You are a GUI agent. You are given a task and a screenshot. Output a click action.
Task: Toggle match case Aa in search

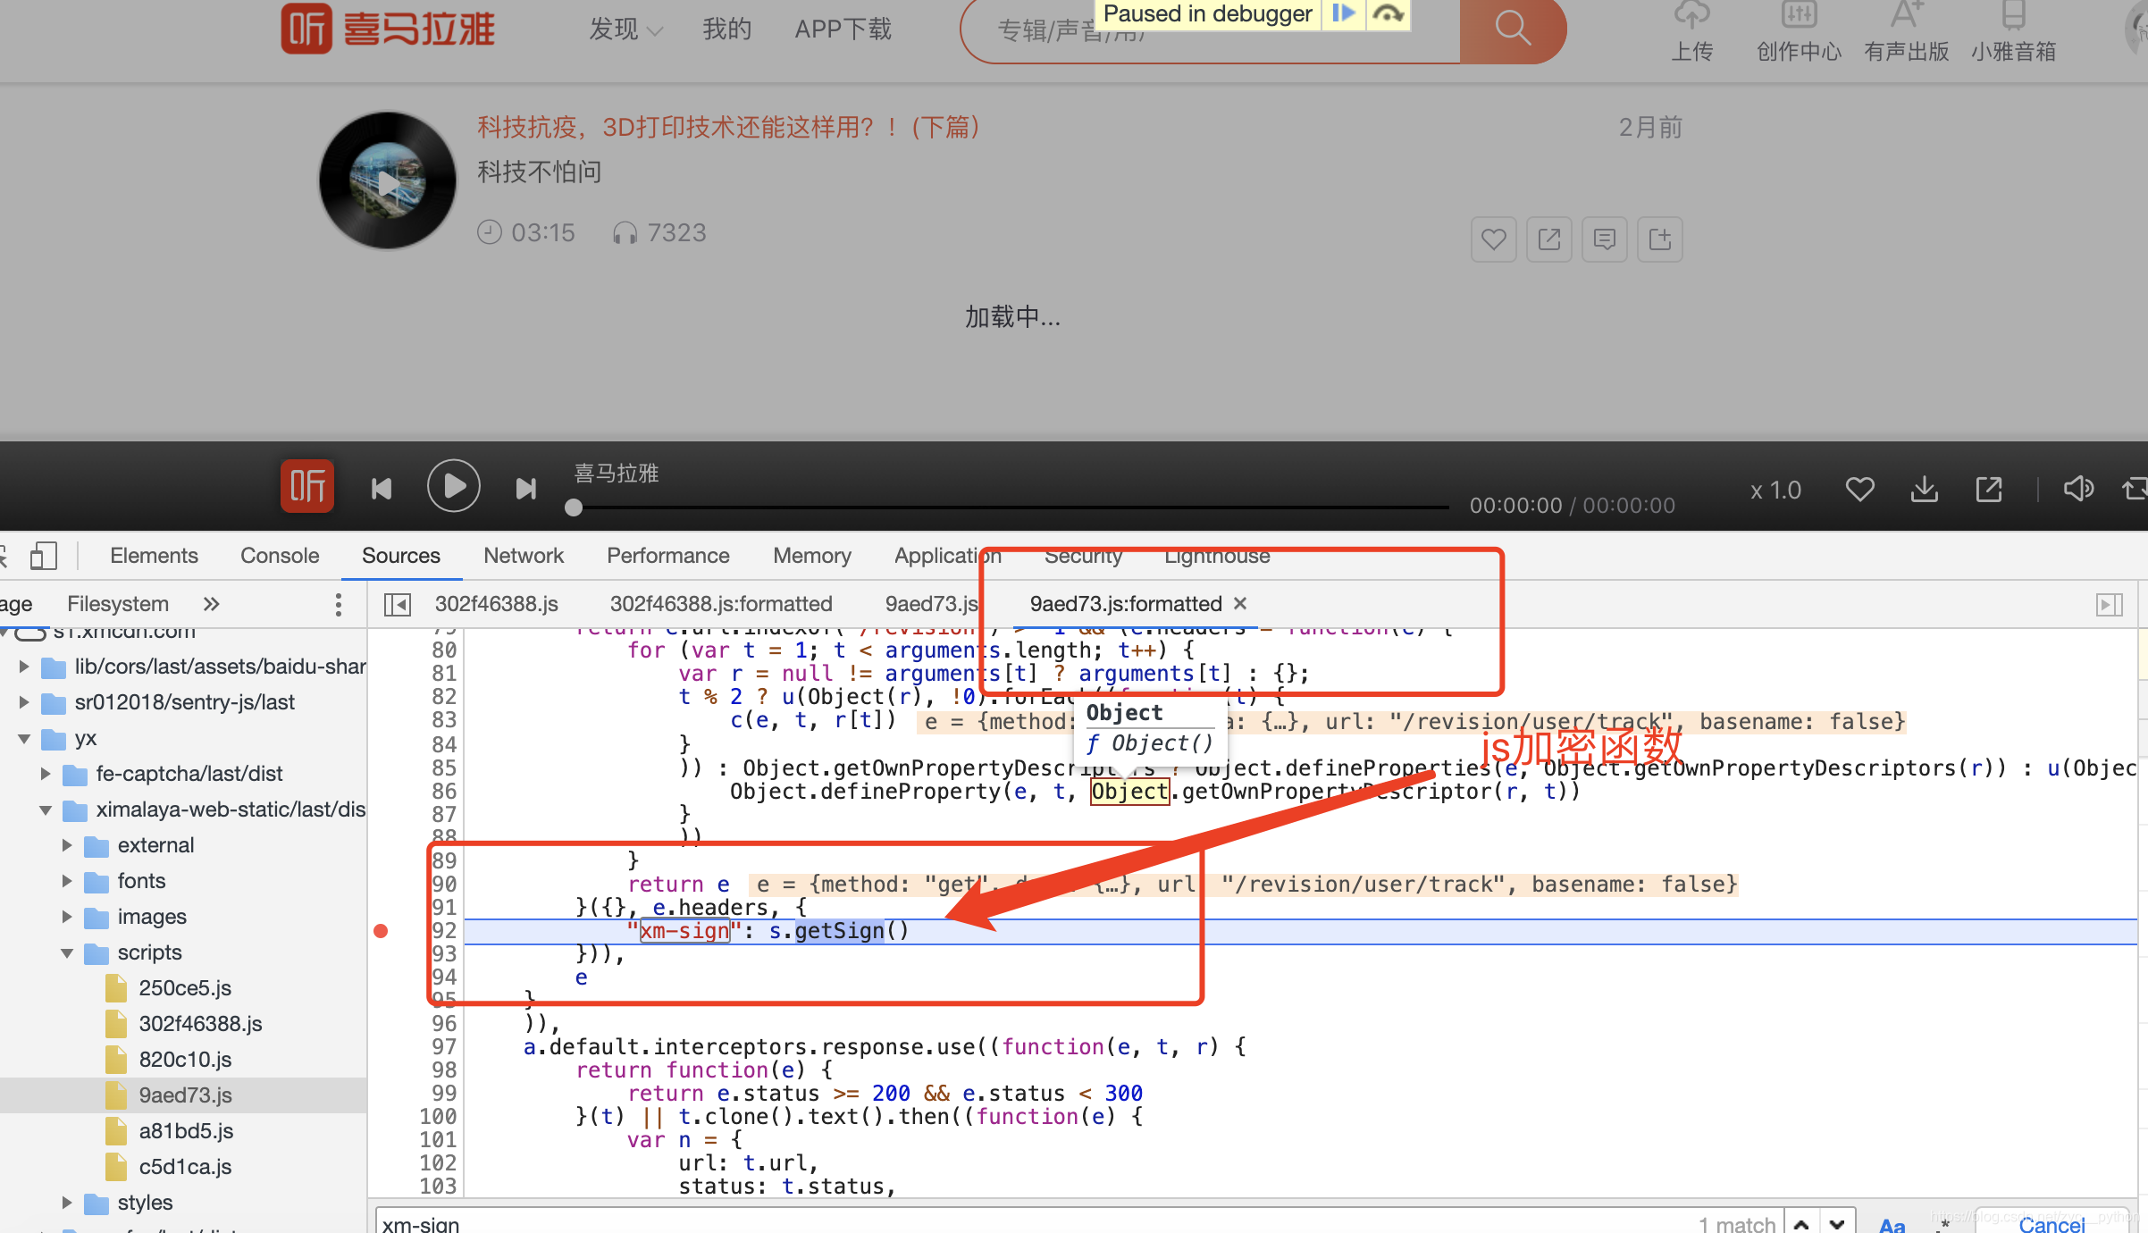[x=1892, y=1224]
